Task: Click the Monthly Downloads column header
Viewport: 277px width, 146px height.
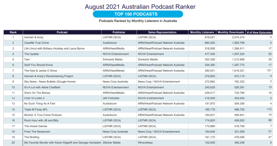Action: click(231, 32)
